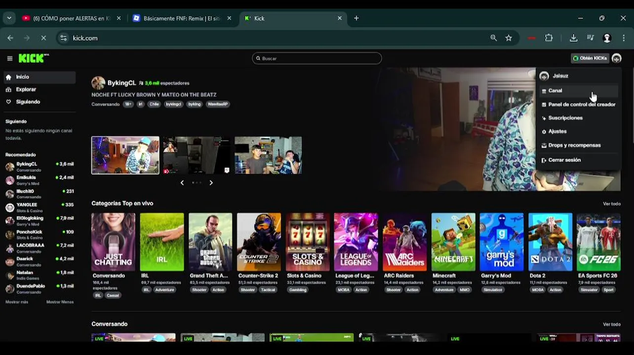Open a new Chrome tab
This screenshot has width=634, height=355.
tap(356, 18)
